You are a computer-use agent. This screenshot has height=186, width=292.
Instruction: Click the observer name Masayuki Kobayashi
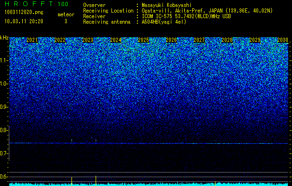tap(167, 5)
